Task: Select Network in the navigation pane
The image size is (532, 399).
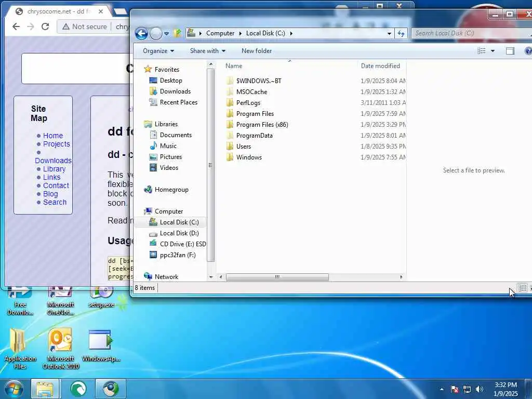Action: pyautogui.click(x=166, y=276)
